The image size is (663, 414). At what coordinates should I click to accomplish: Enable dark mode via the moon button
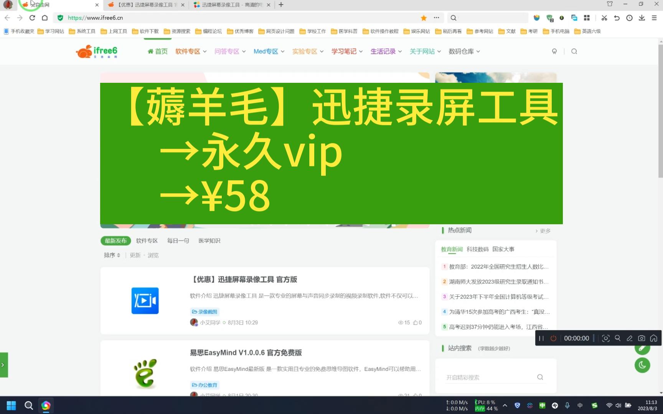point(642,365)
